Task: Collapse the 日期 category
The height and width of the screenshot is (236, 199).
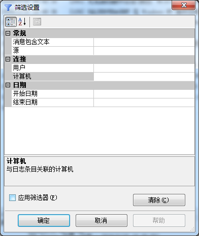Action: click(8, 85)
